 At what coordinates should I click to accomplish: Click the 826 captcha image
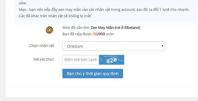112,60
